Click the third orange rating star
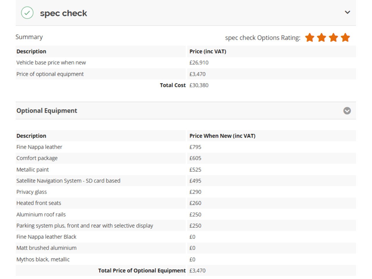 [333, 37]
